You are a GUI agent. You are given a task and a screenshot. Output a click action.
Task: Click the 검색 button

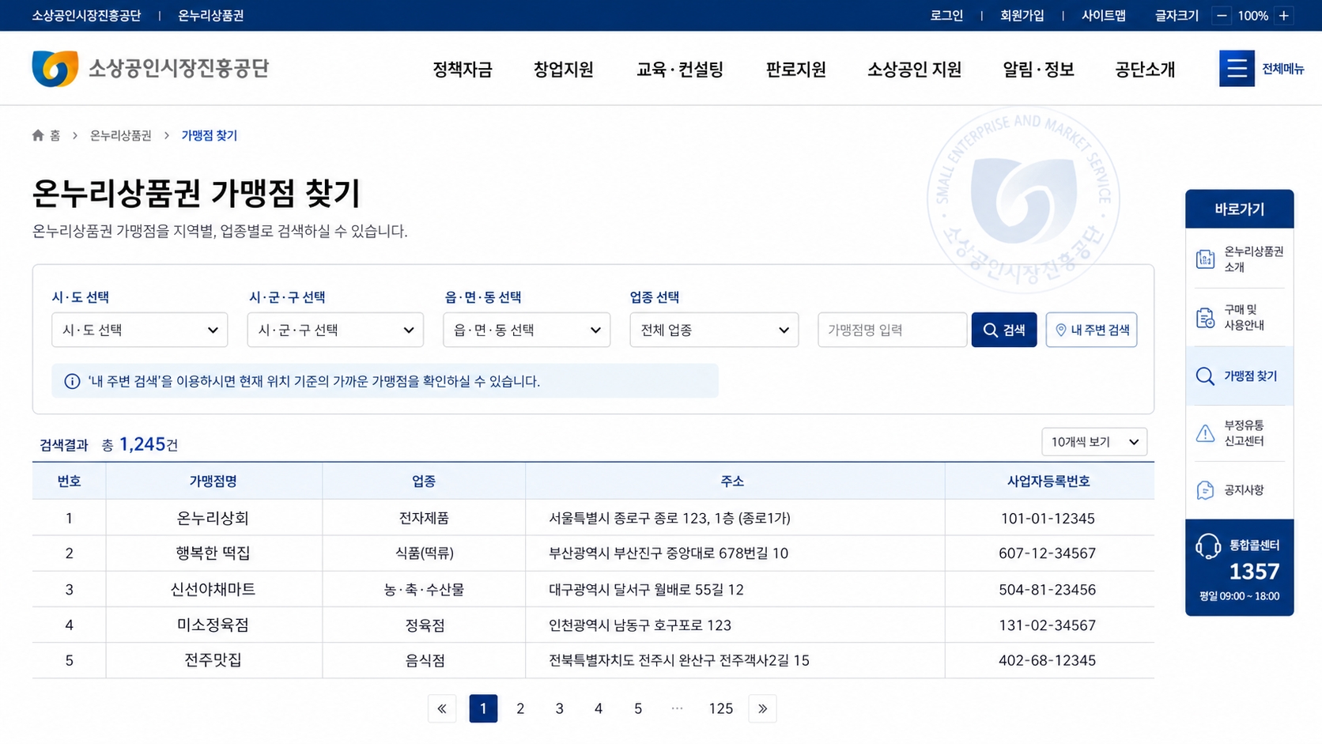click(x=1004, y=330)
